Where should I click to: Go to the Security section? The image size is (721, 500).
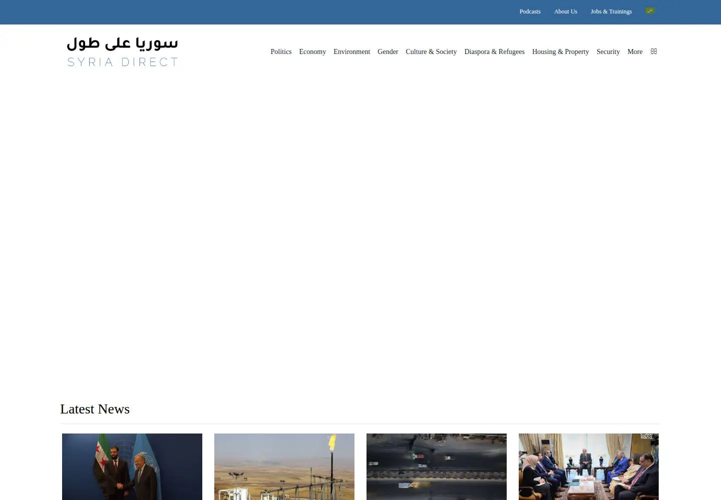608,51
